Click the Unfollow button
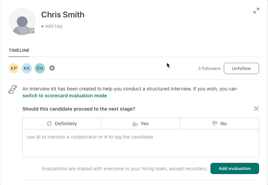The height and width of the screenshot is (185, 268). coord(241,68)
